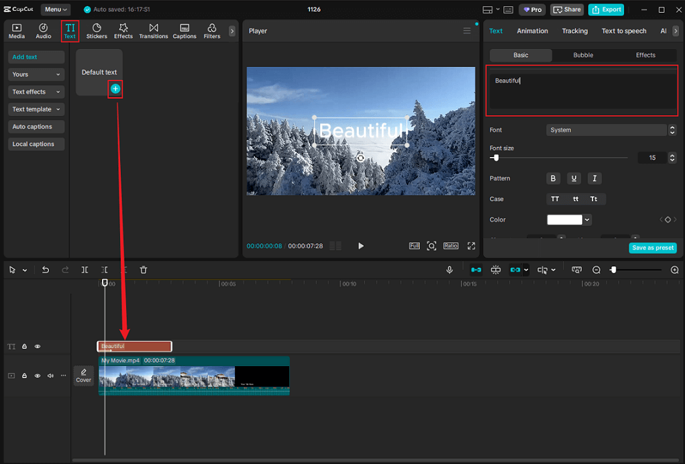Hide the Beautiful text track

tap(38, 346)
